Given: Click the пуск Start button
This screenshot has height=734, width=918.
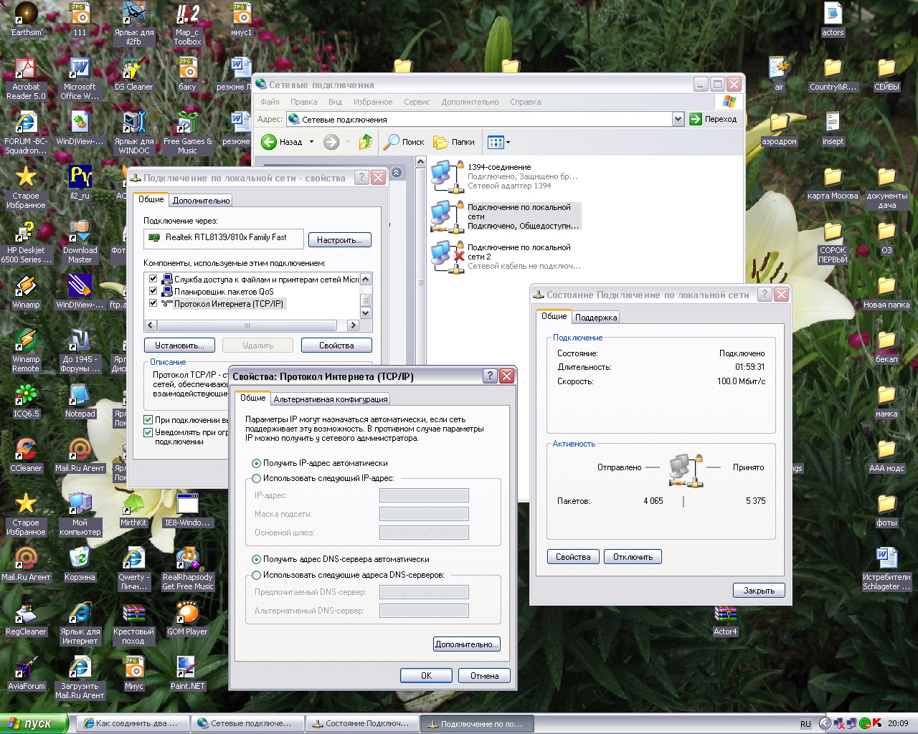Looking at the screenshot, I should 34,723.
